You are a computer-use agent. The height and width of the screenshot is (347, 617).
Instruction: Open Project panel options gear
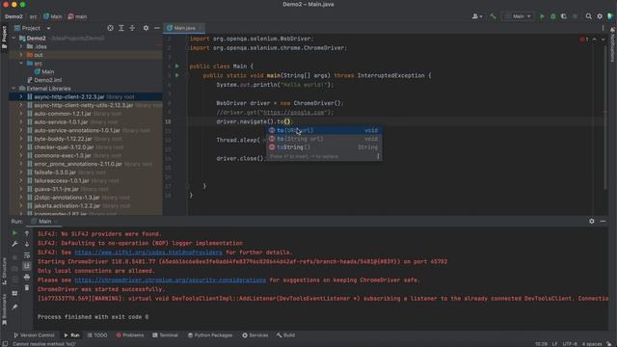146,28
